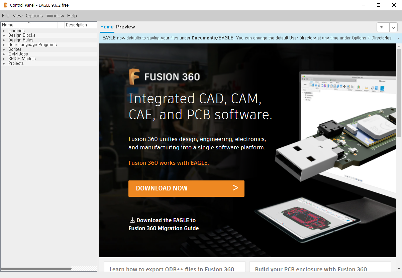This screenshot has height=278, width=402.
Task: Open the File menu
Action: [6, 16]
